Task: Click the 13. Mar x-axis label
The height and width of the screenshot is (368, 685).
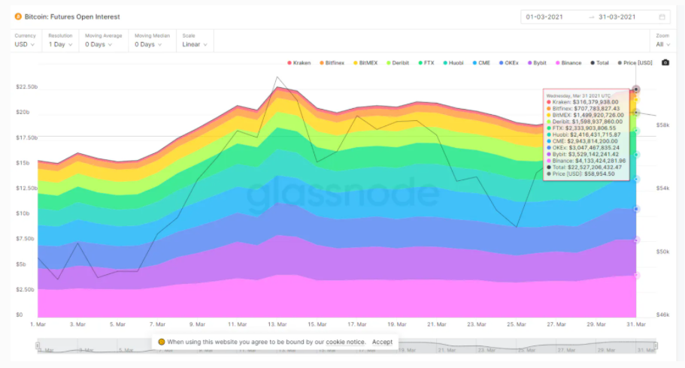Action: [x=277, y=324]
